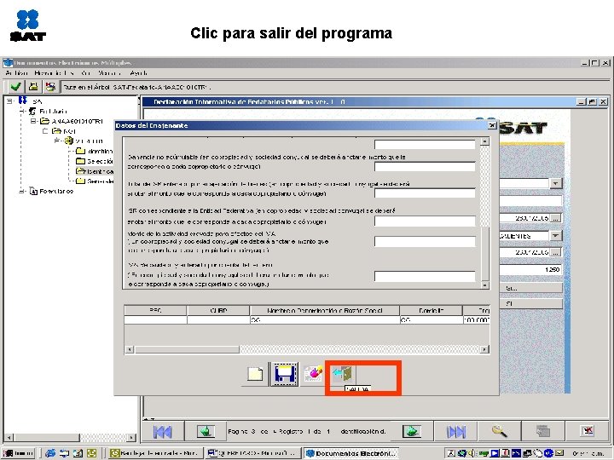The height and width of the screenshot is (460, 614).
Task: Go to first record with blue rewind arrow
Action: (x=163, y=431)
